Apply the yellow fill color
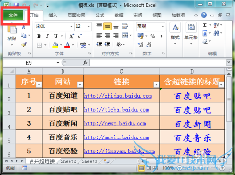The height and width of the screenshot is (175, 235). (55, 45)
